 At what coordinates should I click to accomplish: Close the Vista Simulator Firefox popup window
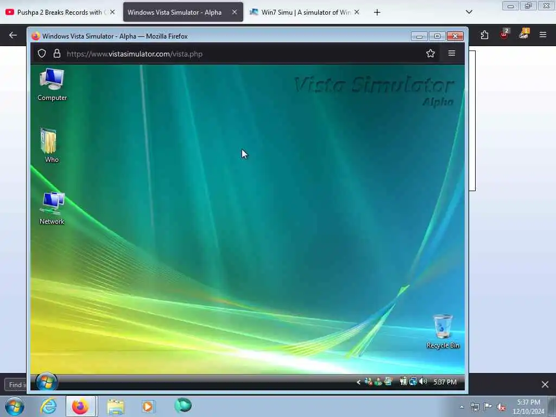[456, 36]
